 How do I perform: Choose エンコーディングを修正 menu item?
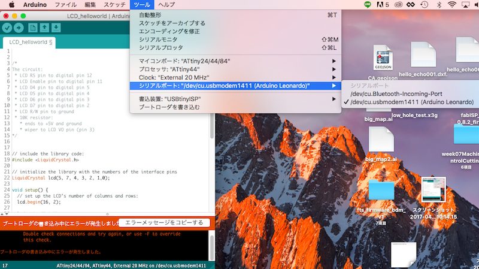(235, 32)
